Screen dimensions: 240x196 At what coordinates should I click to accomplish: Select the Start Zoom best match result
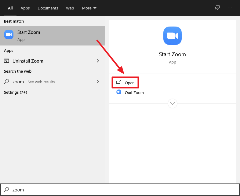tap(53, 36)
